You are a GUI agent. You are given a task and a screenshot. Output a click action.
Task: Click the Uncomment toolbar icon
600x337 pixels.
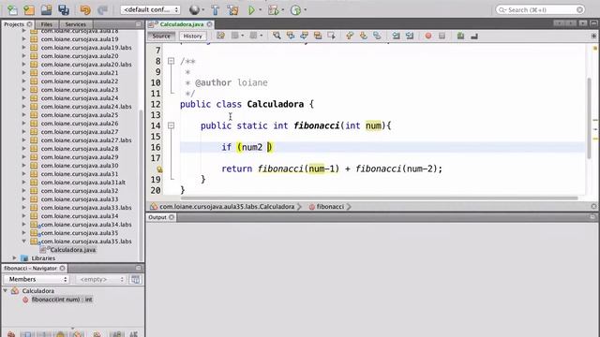tap(474, 36)
